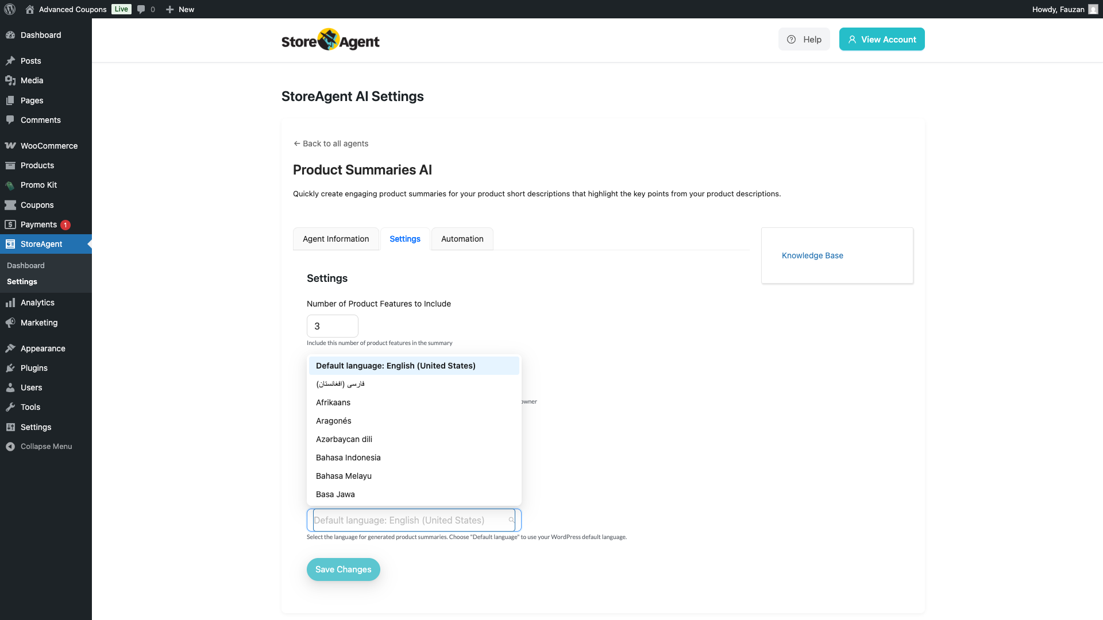Open Marketing megaphone menu

(x=38, y=323)
